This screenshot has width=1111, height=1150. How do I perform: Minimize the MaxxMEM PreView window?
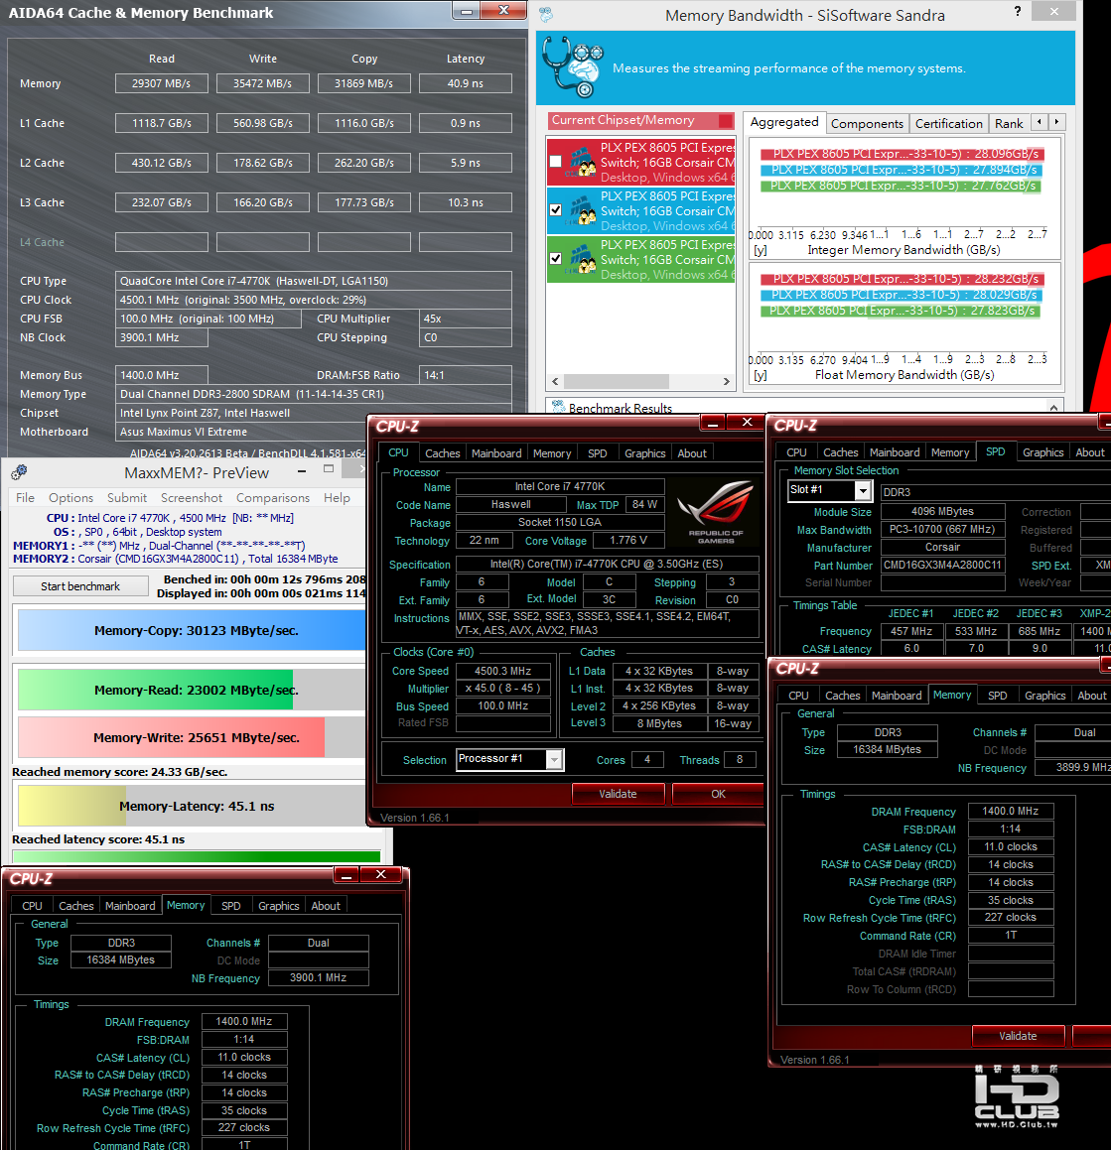click(x=302, y=470)
